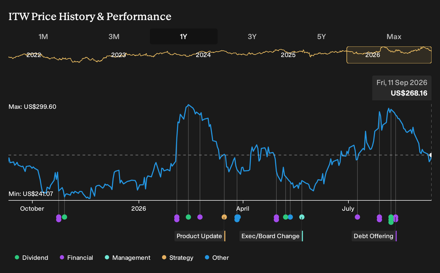
Task: Select the 3M time range tab
Action: coord(114,37)
